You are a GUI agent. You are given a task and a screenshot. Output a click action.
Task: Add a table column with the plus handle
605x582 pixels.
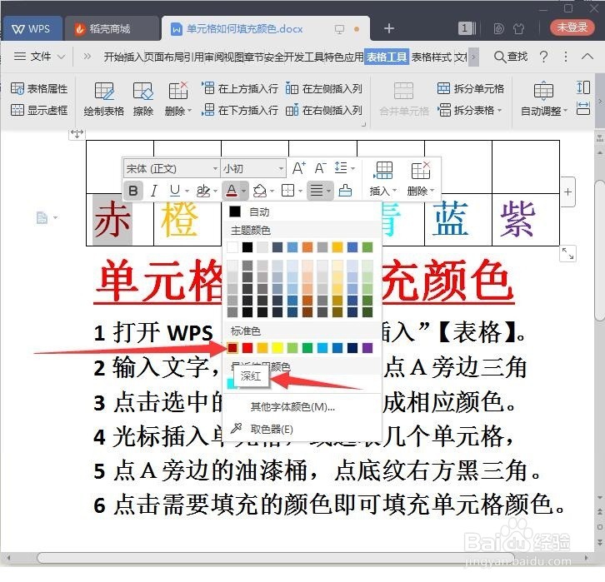click(x=567, y=192)
